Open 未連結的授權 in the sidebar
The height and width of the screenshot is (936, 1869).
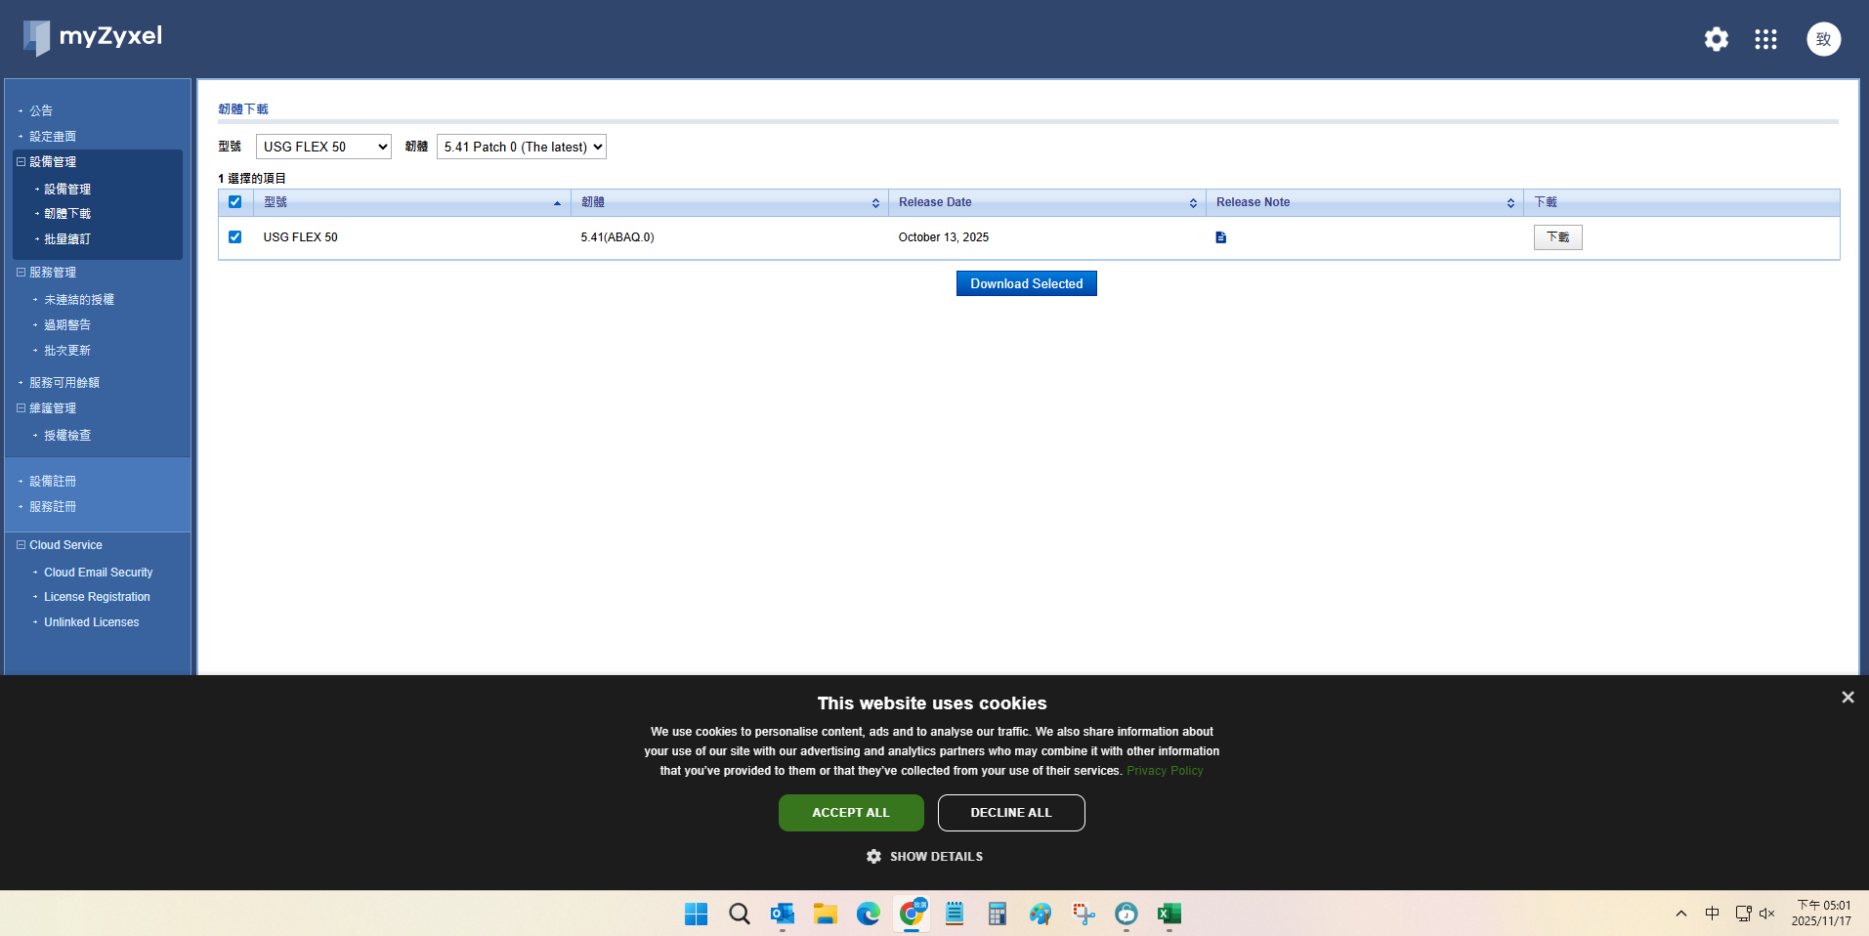click(79, 300)
